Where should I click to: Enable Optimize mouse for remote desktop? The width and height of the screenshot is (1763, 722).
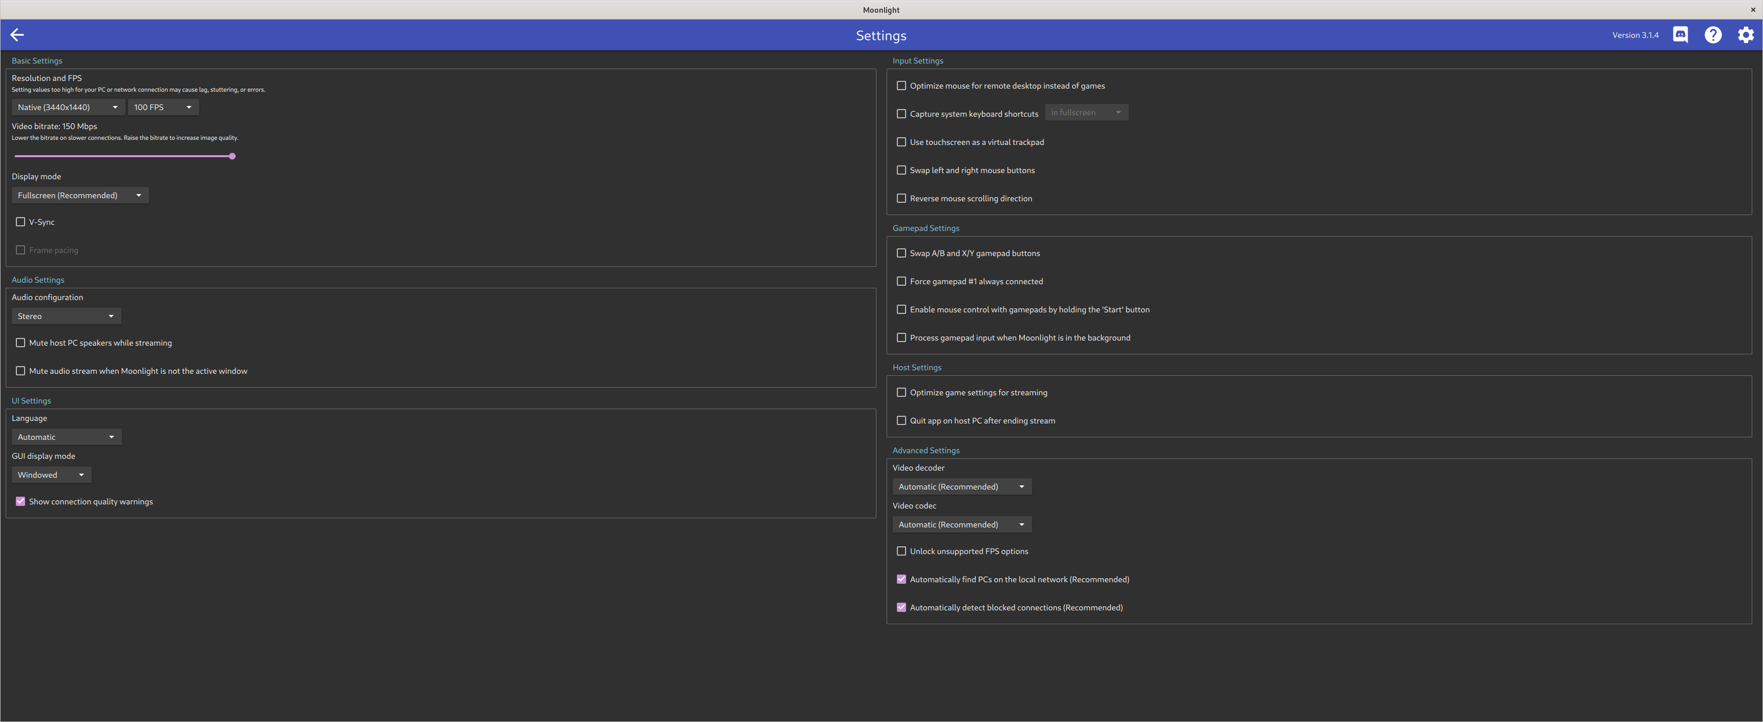click(x=901, y=86)
